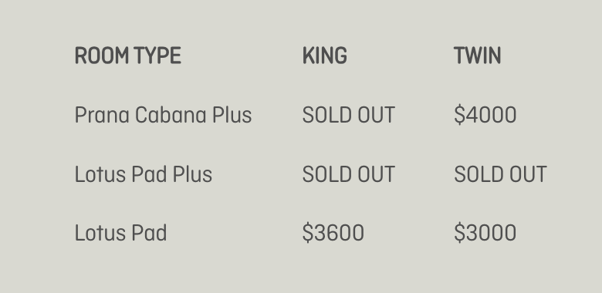The height and width of the screenshot is (293, 602).
Task: Select the $3000 Lotus Pad Twin price
Action: pos(485,233)
